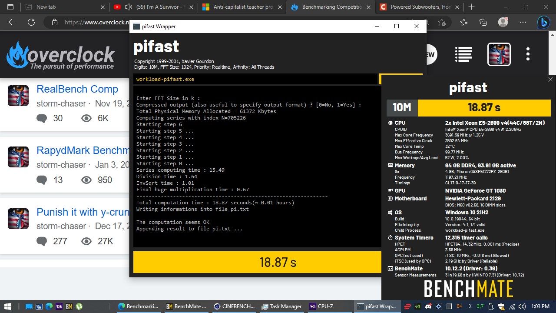View site information lock icon
The height and width of the screenshot is (313, 556).
click(x=54, y=22)
